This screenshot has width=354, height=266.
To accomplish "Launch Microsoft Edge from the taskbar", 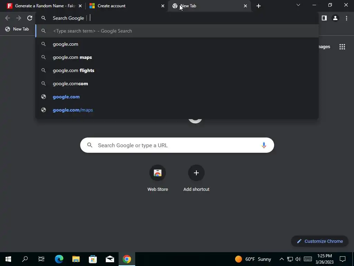I will coord(59,259).
